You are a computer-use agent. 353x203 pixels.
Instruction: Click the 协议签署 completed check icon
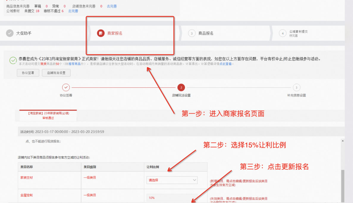point(66,88)
